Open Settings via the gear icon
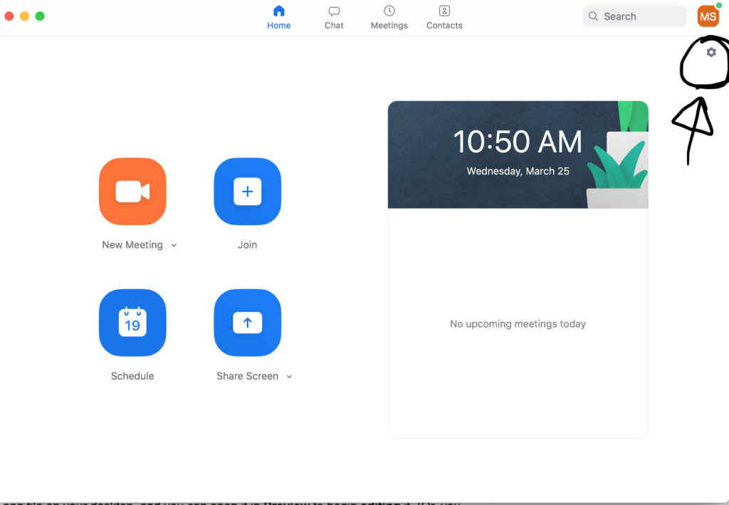This screenshot has height=505, width=729. click(711, 52)
